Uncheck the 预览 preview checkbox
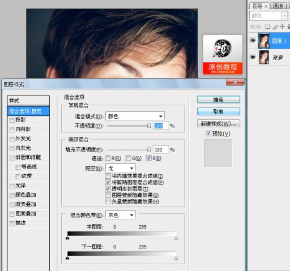Screen dimensions: 290x271 208,134
